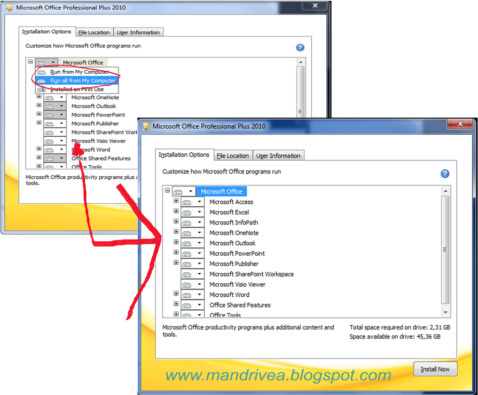
Task: Expand back window Office Shared Features node
Action: coord(39,157)
